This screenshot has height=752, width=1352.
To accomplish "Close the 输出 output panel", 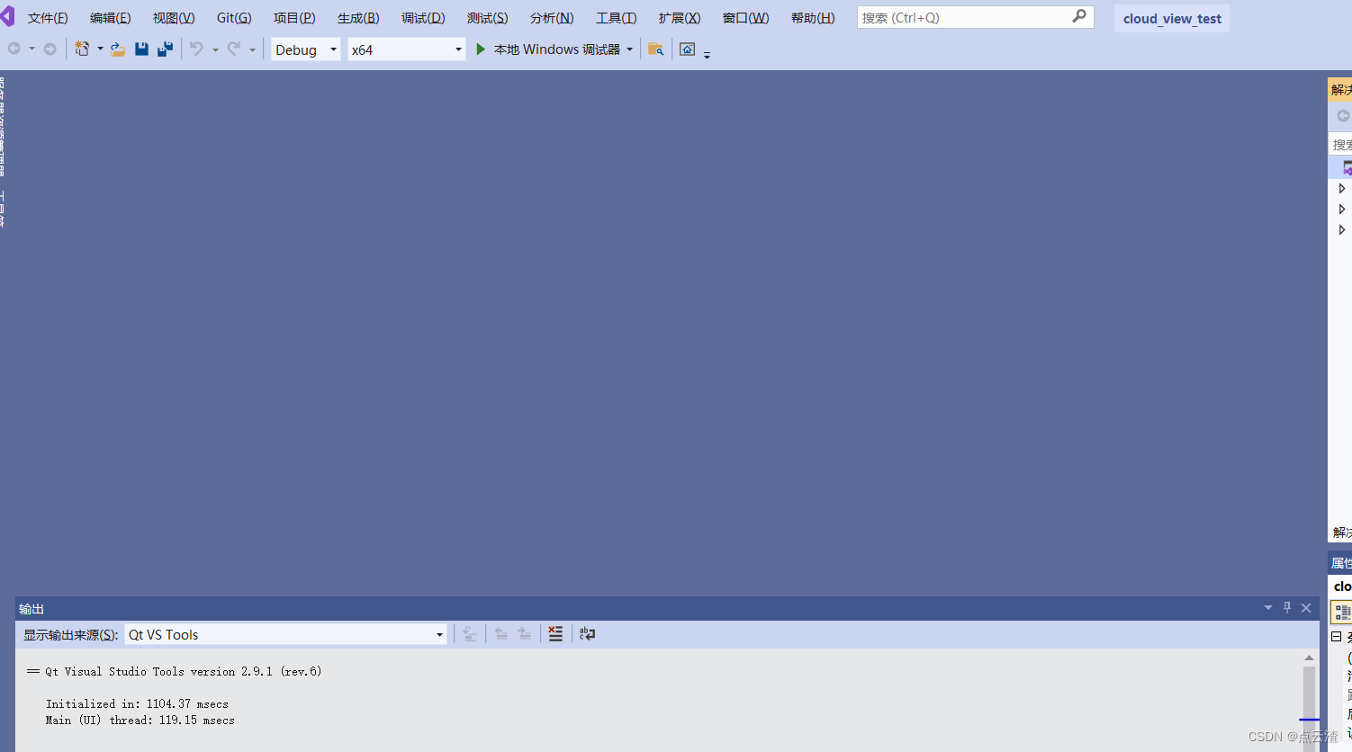I will click(1306, 608).
